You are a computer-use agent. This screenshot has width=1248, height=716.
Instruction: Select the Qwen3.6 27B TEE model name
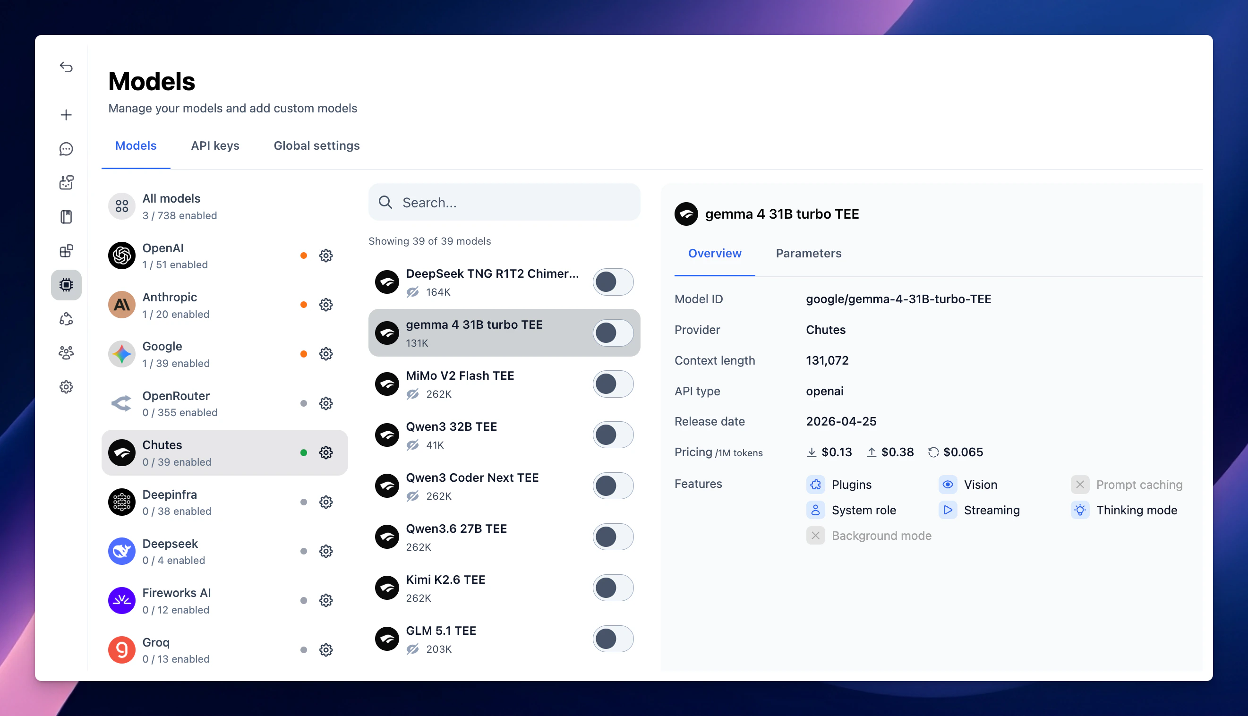pyautogui.click(x=456, y=528)
